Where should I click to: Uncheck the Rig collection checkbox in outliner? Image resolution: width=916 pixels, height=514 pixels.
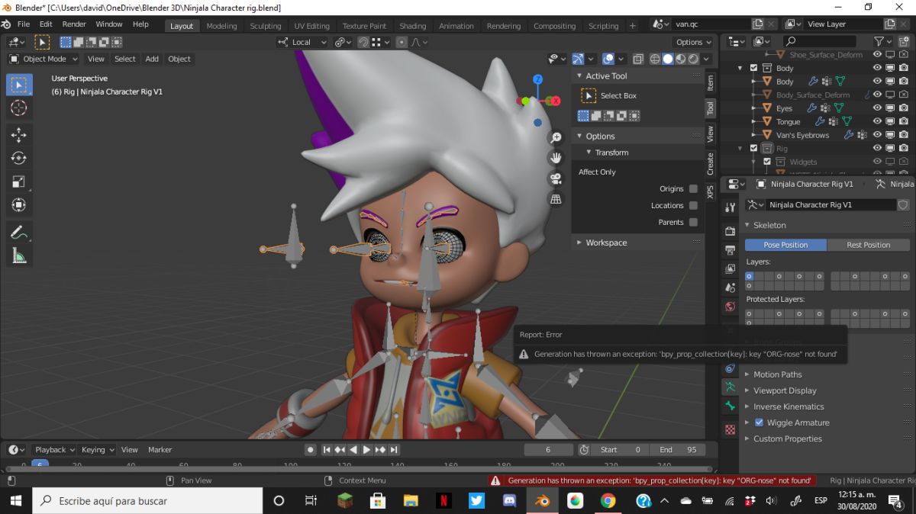pyautogui.click(x=754, y=148)
